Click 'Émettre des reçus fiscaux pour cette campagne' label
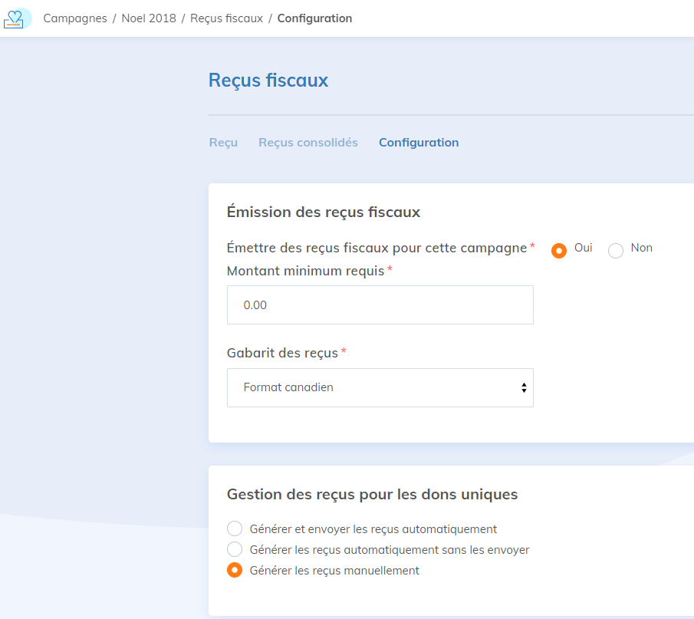Screen dimensions: 694x619 coord(377,248)
